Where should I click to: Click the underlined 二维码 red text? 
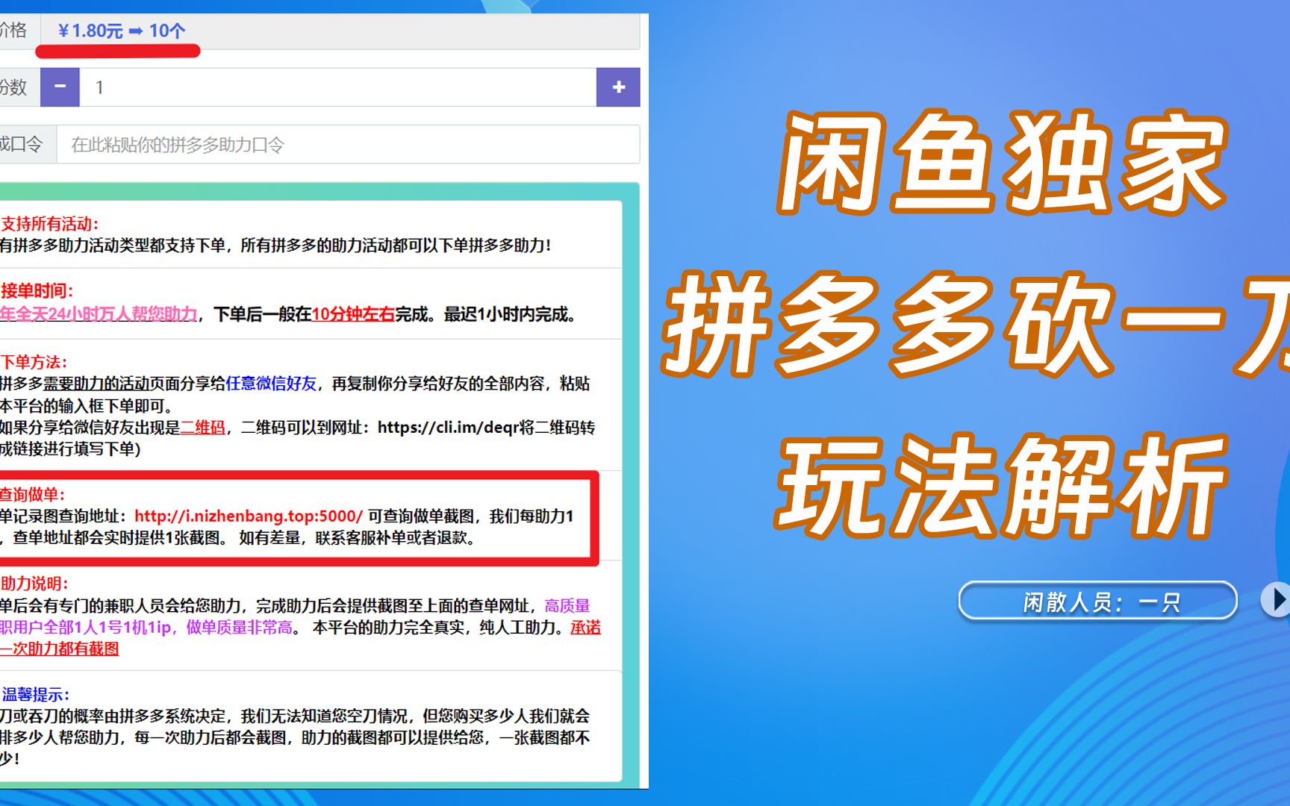coord(203,428)
